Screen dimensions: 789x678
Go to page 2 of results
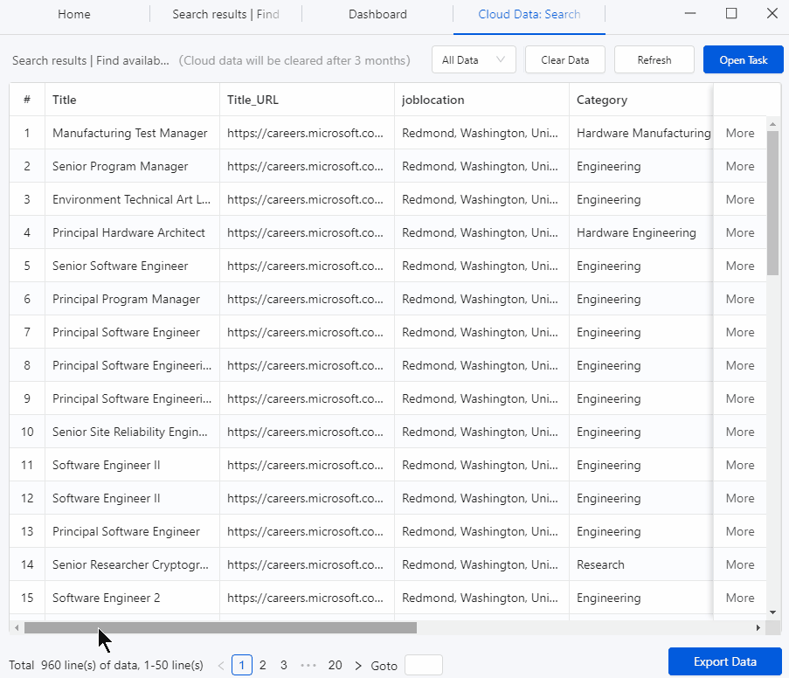(263, 666)
